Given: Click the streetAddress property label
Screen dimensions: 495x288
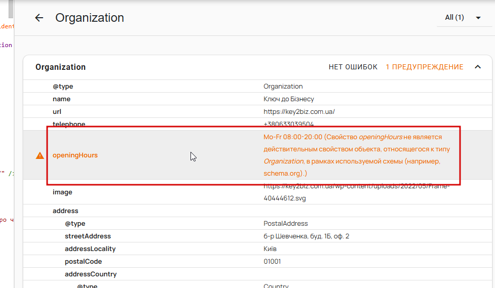Looking at the screenshot, I should [88, 236].
